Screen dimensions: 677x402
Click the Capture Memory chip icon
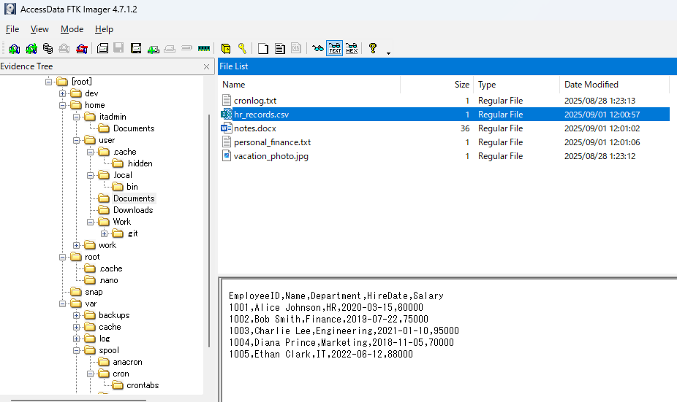204,49
